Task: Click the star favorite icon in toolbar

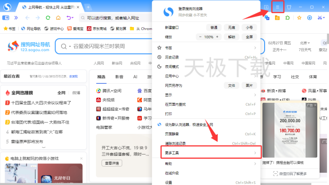Action: coord(299,18)
